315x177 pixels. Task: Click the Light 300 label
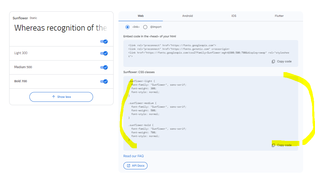click(21, 53)
